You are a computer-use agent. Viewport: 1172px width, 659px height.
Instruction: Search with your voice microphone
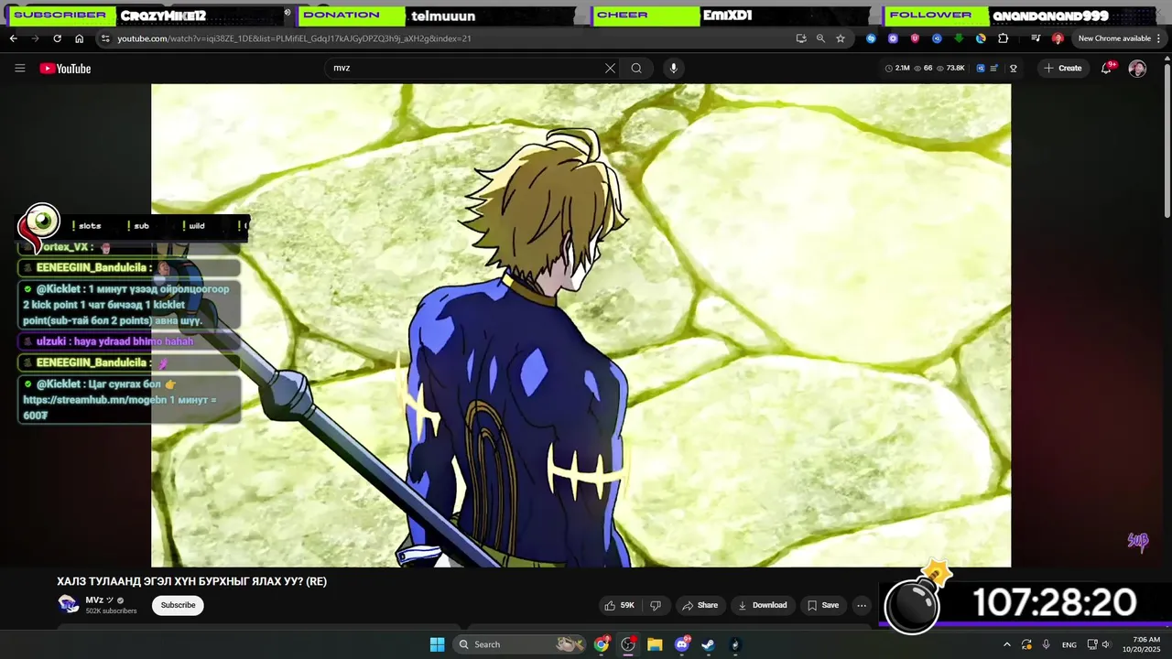pos(674,68)
